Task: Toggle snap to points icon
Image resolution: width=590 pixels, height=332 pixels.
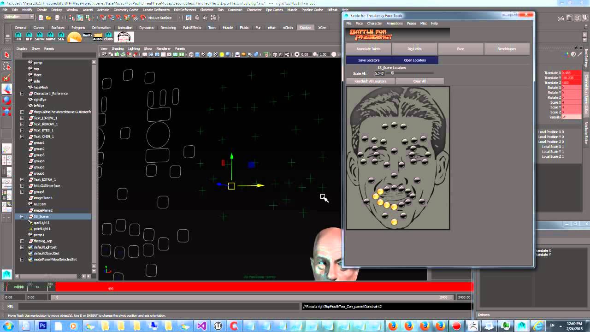Action: pyautogui.click(x=119, y=18)
